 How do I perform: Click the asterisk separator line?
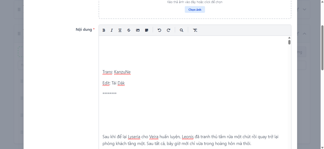110,94
